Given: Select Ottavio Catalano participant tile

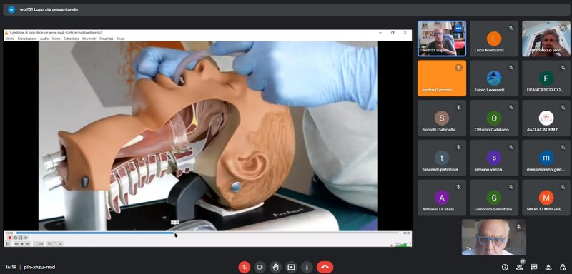Looking at the screenshot, I should click(x=494, y=118).
